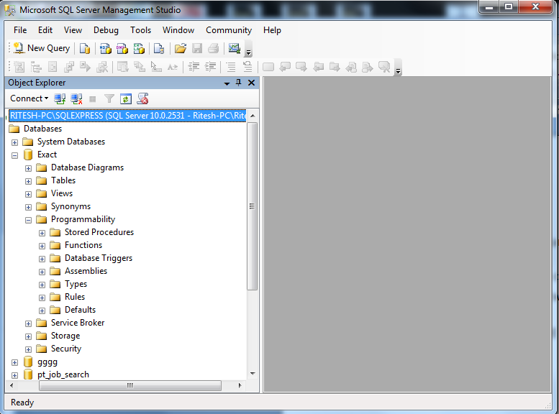The image size is (559, 414).
Task: Open the Activity Monitor icon
Action: (235, 48)
